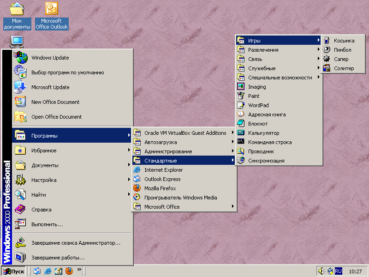Launch Блокнот notepad
Image resolution: width=369 pixels, height=277 pixels.
[x=279, y=123]
